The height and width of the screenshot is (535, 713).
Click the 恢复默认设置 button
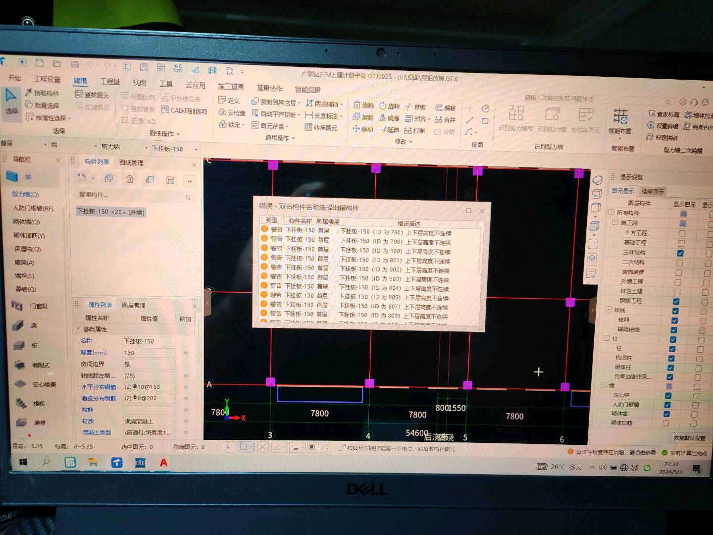(x=689, y=438)
